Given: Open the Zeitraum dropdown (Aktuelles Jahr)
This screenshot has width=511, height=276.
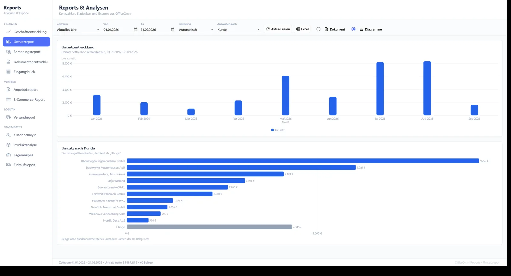Looking at the screenshot, I should (x=78, y=30).
